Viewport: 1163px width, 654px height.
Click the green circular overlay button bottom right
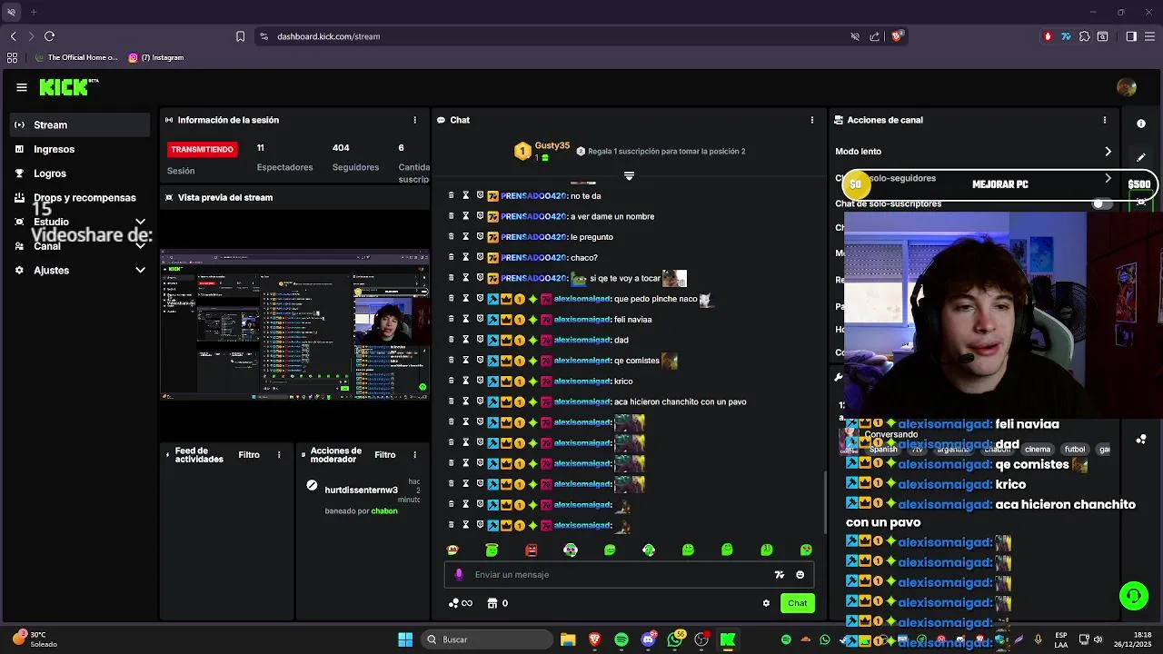pyautogui.click(x=1134, y=596)
